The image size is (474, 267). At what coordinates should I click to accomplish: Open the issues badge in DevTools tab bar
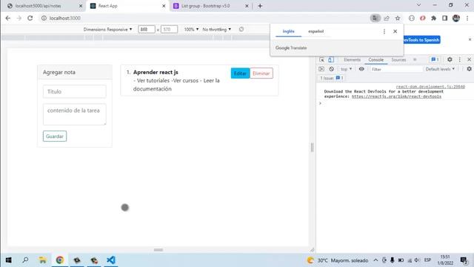435,59
